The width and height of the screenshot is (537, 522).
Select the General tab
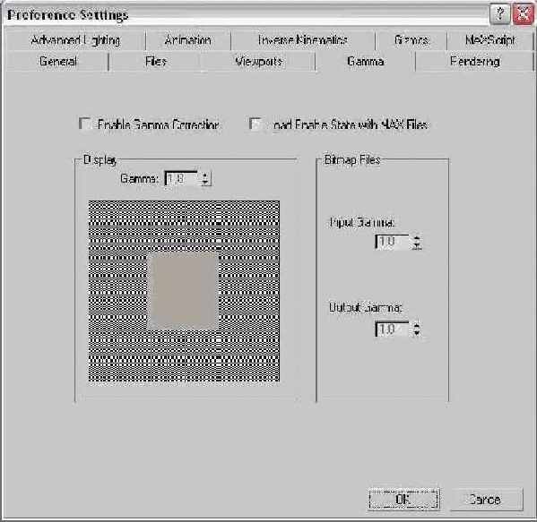pos(57,62)
